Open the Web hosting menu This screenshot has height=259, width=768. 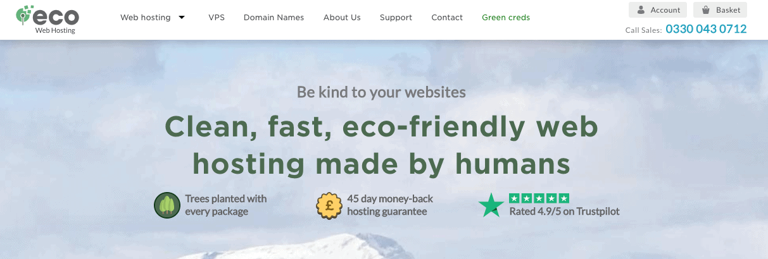point(146,18)
